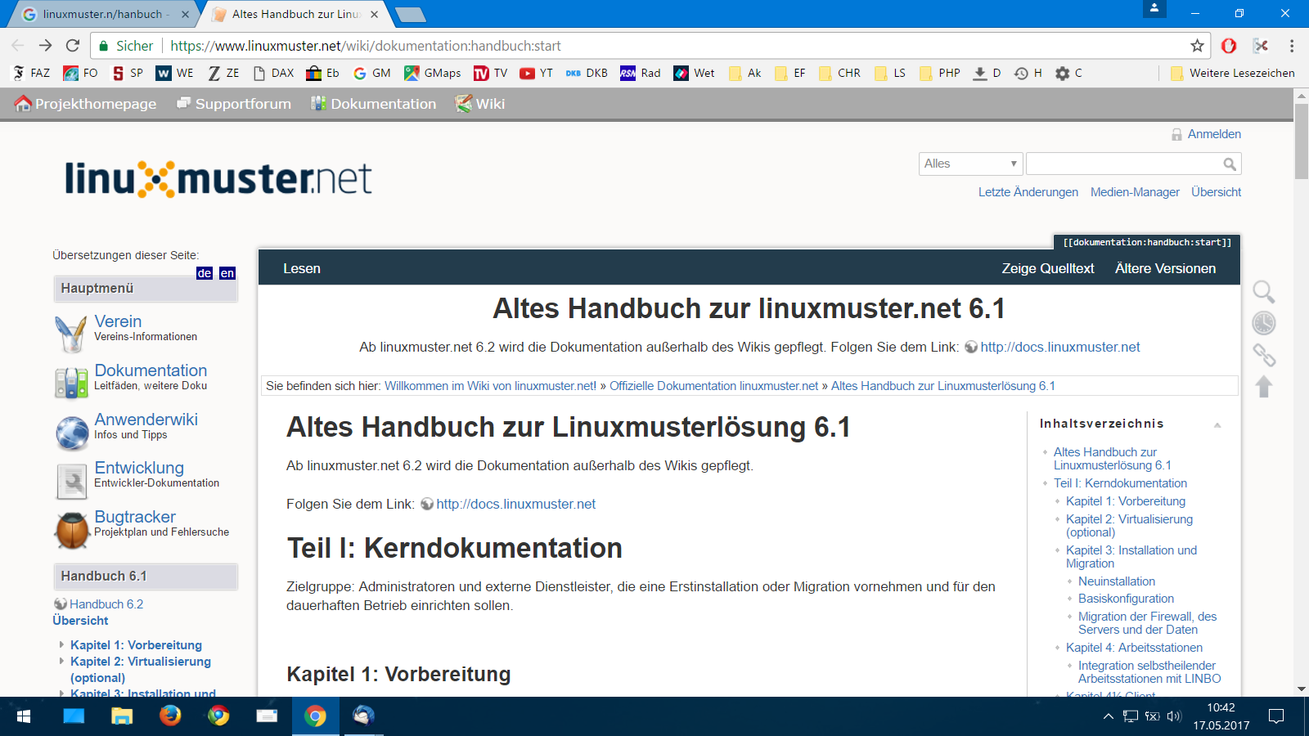The width and height of the screenshot is (1309, 736).
Task: Click the back-to-top arrow icon on right side
Action: 1264,386
